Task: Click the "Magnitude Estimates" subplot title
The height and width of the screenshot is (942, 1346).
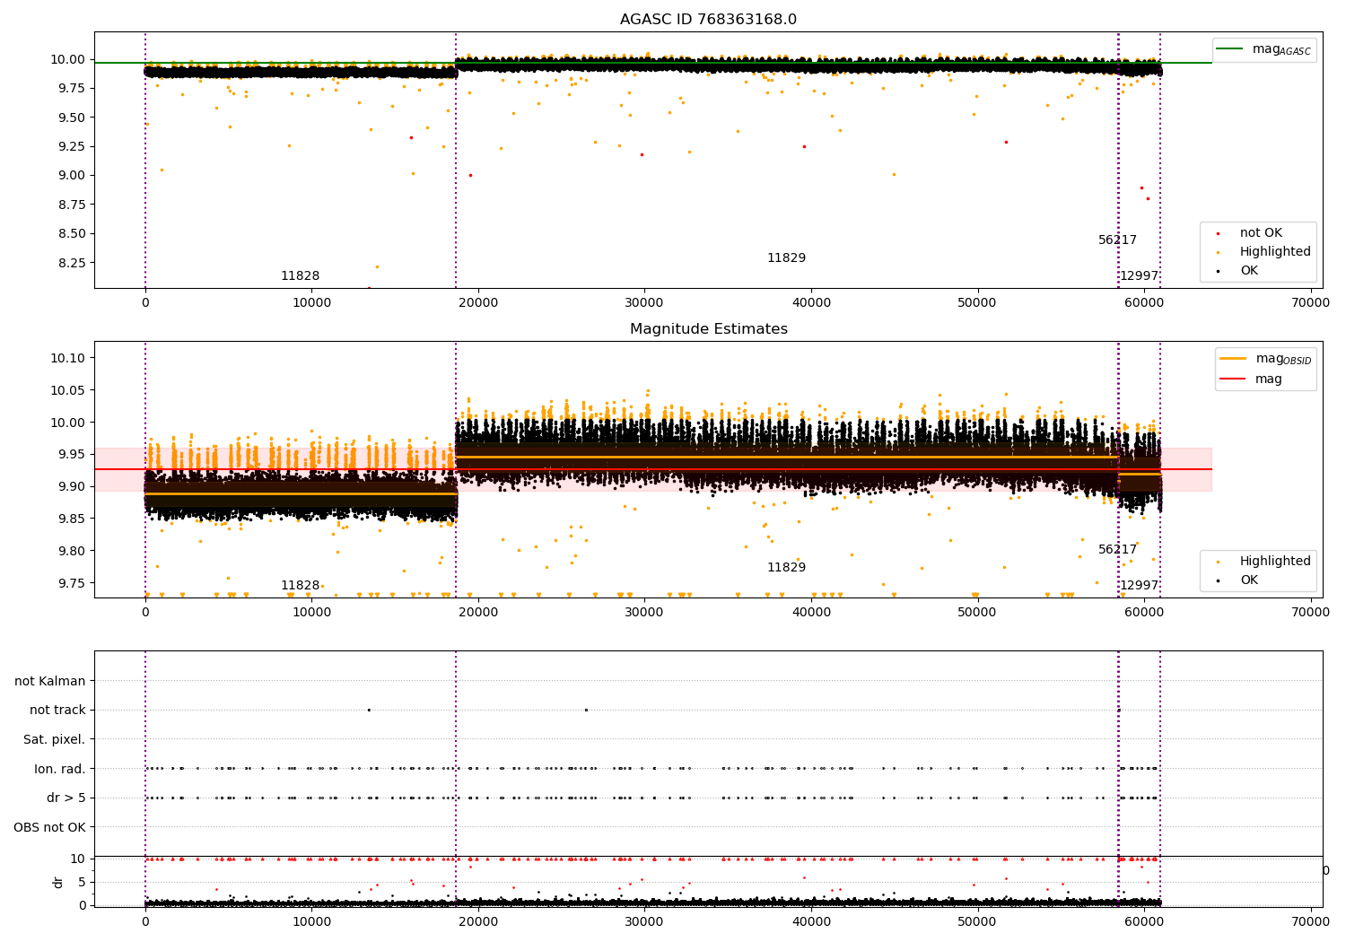Action: pyautogui.click(x=708, y=329)
